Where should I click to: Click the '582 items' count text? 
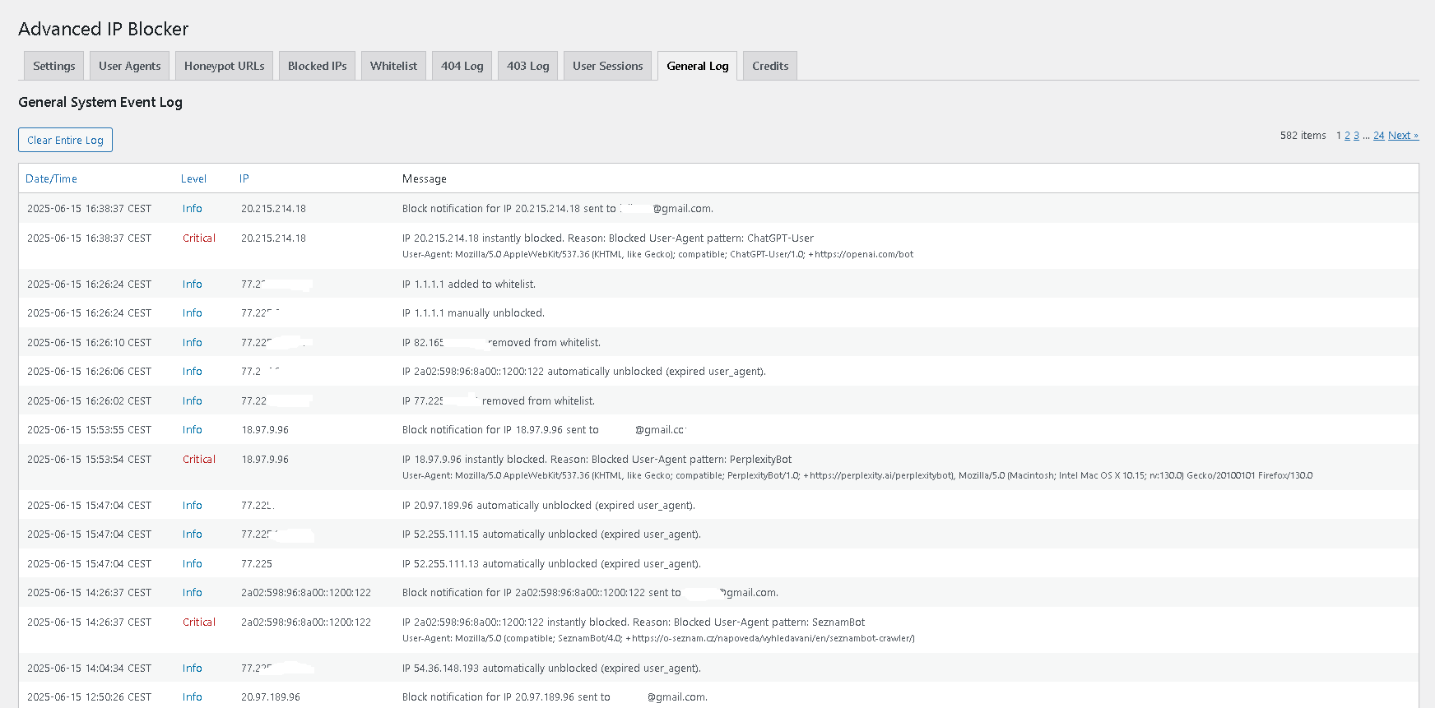coord(1303,136)
